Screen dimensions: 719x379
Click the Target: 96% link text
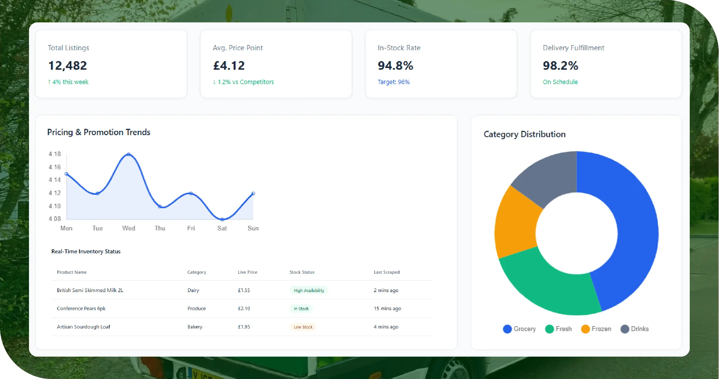click(x=393, y=82)
